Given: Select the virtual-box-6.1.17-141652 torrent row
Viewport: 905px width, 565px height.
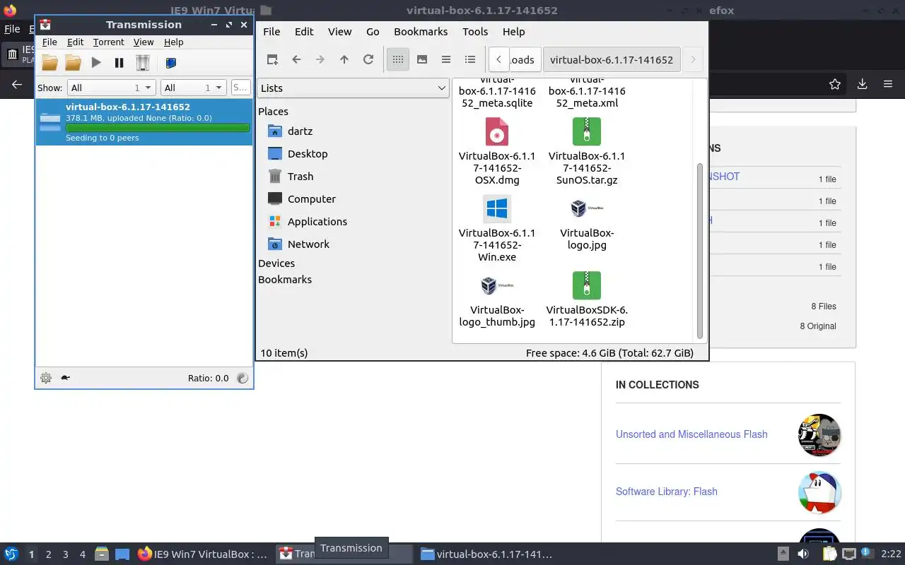Looking at the screenshot, I should (x=144, y=122).
